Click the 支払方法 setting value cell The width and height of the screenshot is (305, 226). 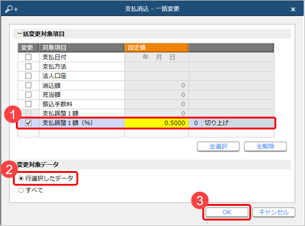156,67
